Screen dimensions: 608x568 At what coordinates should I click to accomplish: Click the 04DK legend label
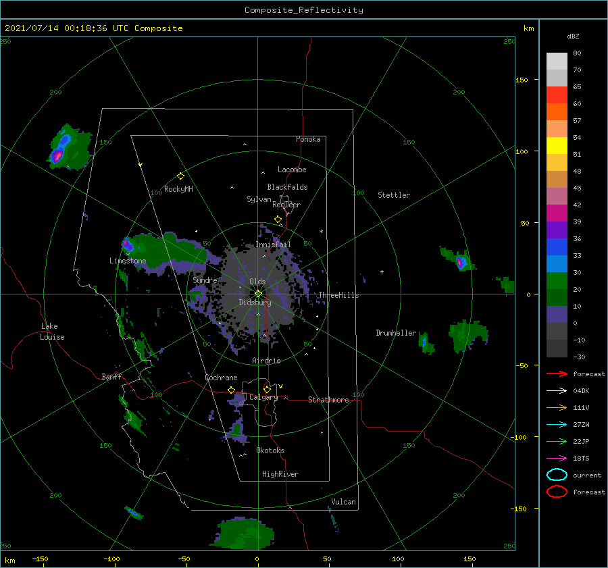[581, 391]
